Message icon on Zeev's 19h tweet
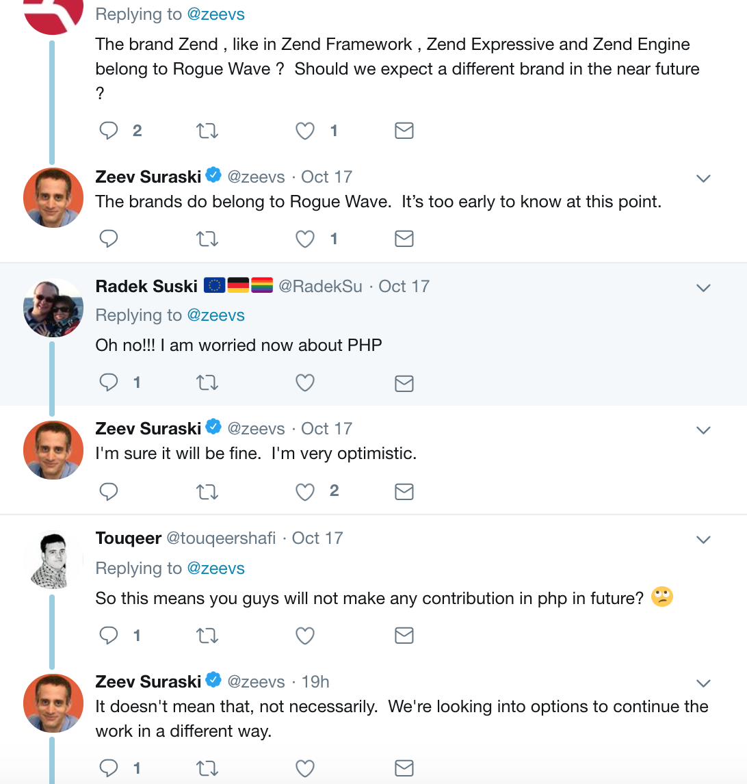Image resolution: width=747 pixels, height=784 pixels. 404,768
